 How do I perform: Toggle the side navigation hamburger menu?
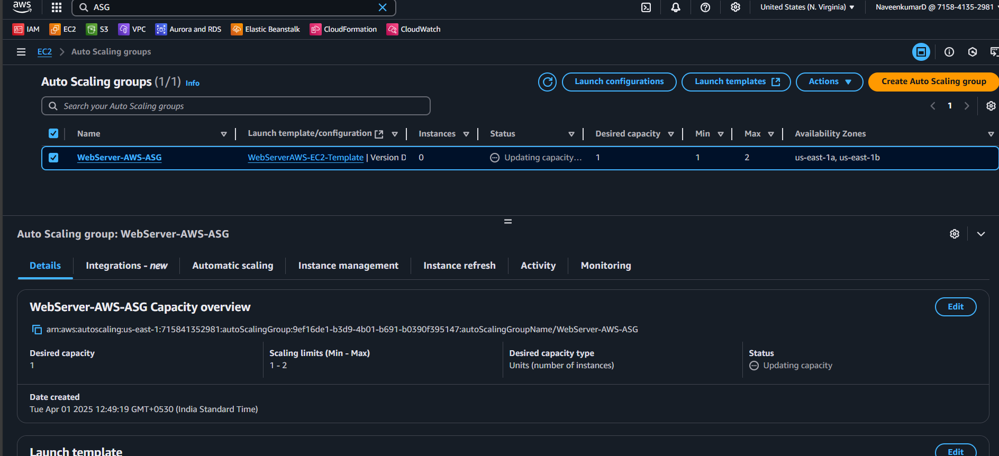21,52
